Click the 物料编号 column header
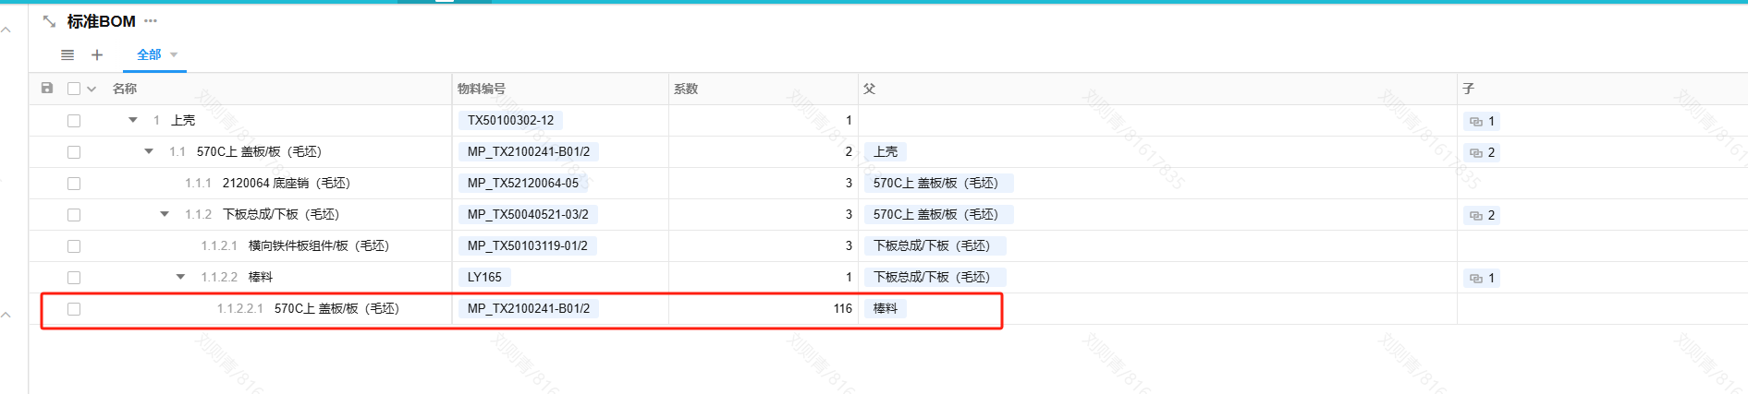Viewport: 1748px width, 394px height. pyautogui.click(x=482, y=89)
